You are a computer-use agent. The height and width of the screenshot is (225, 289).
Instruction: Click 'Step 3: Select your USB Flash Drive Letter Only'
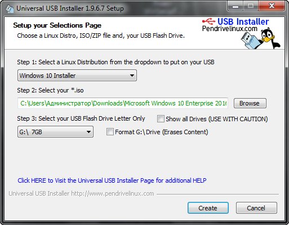(x=81, y=118)
